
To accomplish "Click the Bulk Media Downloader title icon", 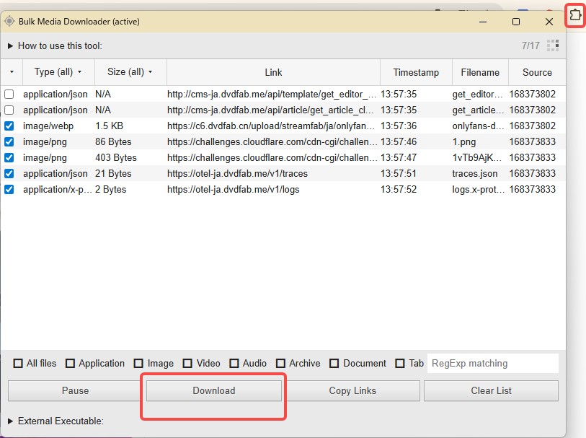I will pos(9,22).
